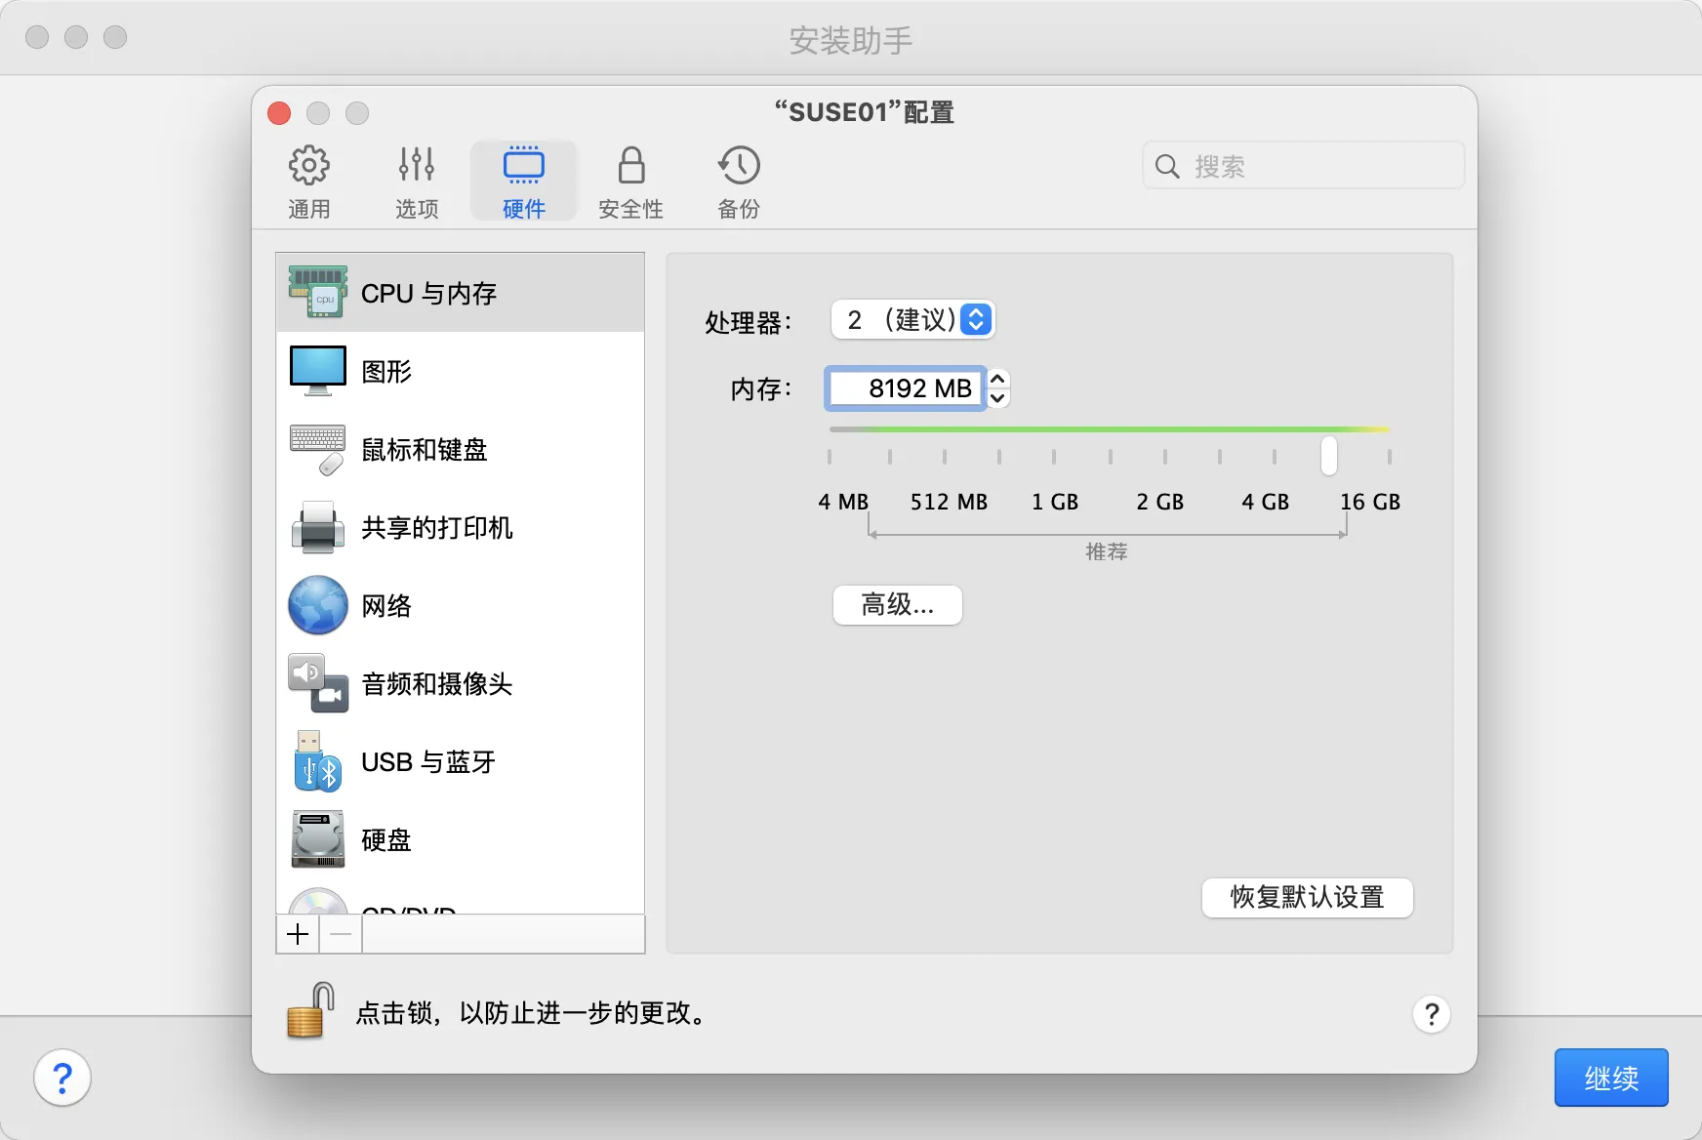Select the 图形 (Graphics) hardware item
The width and height of the screenshot is (1702, 1140).
[386, 371]
